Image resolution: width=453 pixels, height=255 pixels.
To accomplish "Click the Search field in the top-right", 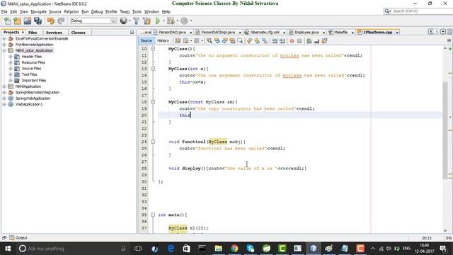I will click(x=419, y=11).
